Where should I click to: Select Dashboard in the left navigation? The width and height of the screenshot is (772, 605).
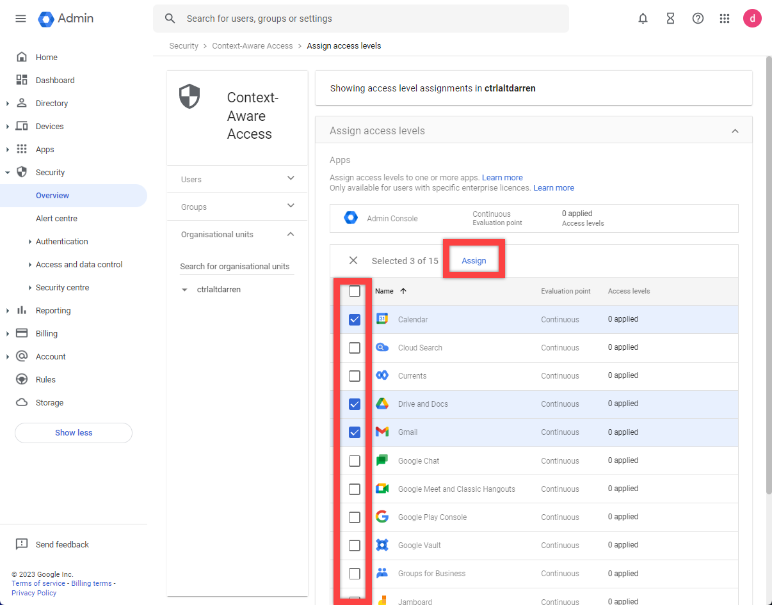[x=55, y=81]
